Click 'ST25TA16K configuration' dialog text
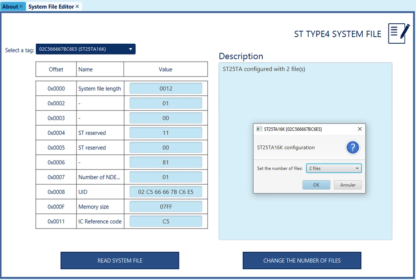Image resolution: width=416 pixels, height=280 pixels. pos(286,147)
